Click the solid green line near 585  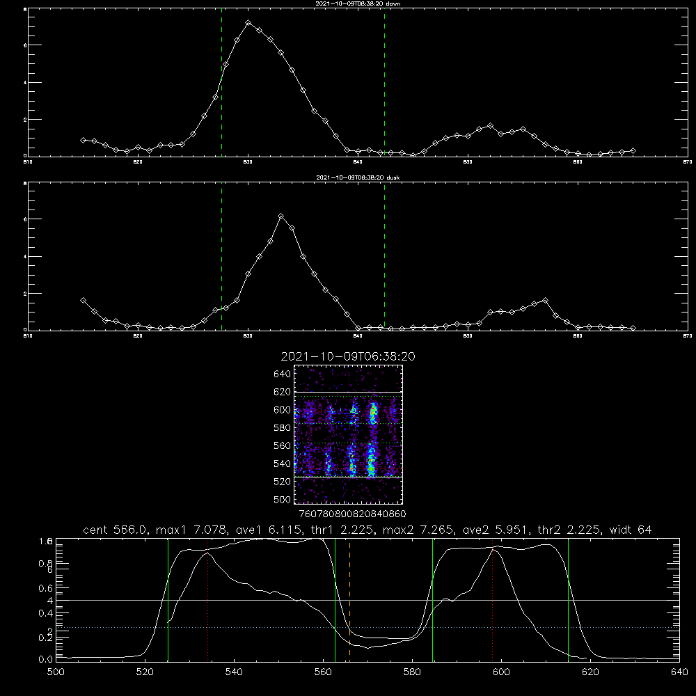(432, 600)
